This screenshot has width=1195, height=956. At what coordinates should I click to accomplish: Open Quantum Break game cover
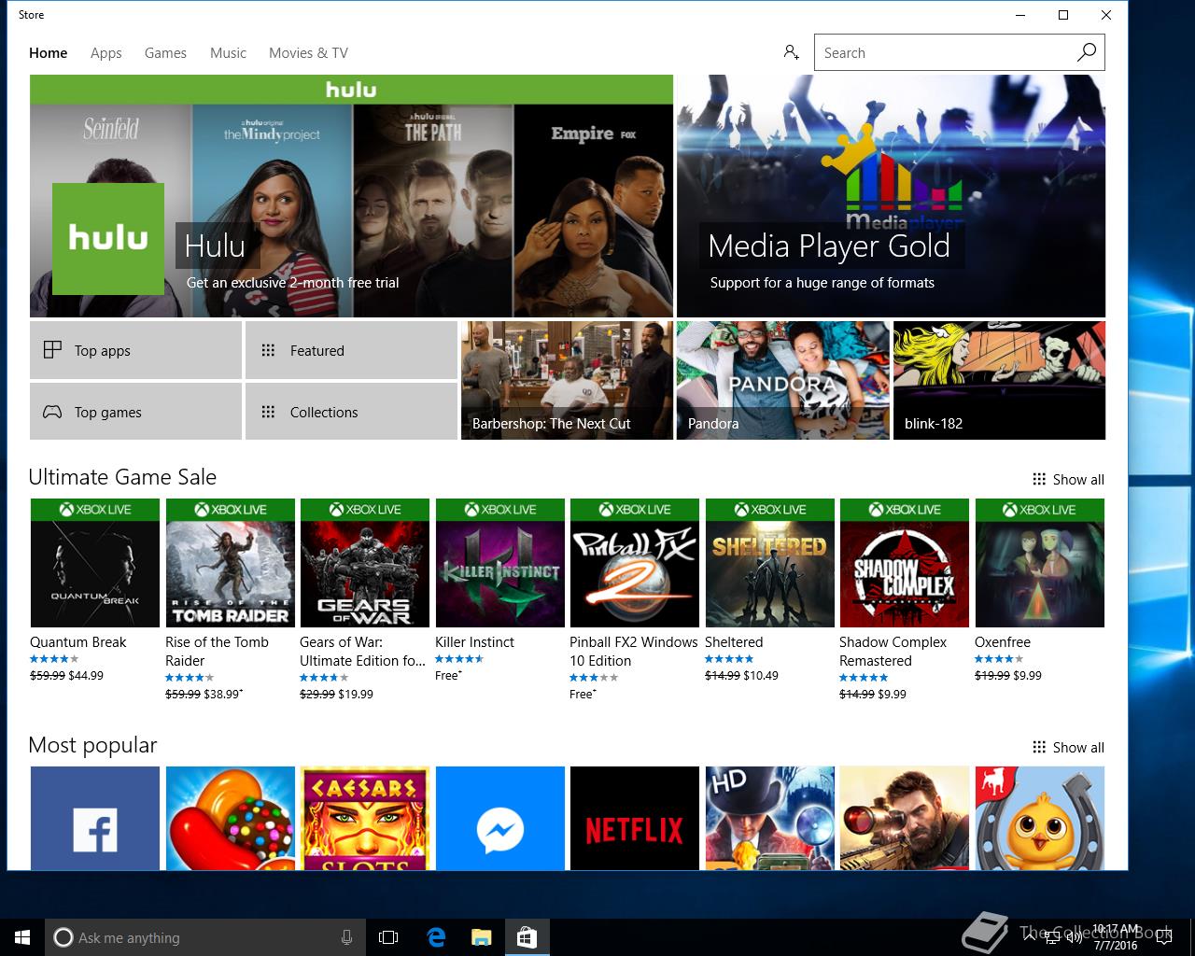95,563
